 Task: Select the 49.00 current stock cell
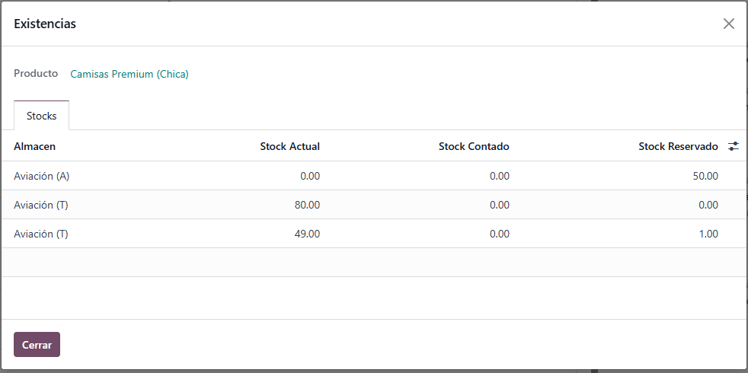(307, 234)
